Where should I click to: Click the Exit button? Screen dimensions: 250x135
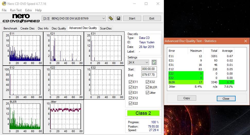152,18
